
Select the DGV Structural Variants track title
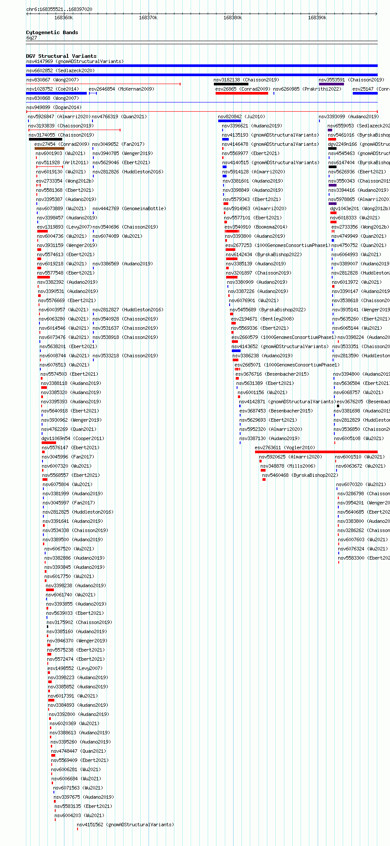point(61,56)
